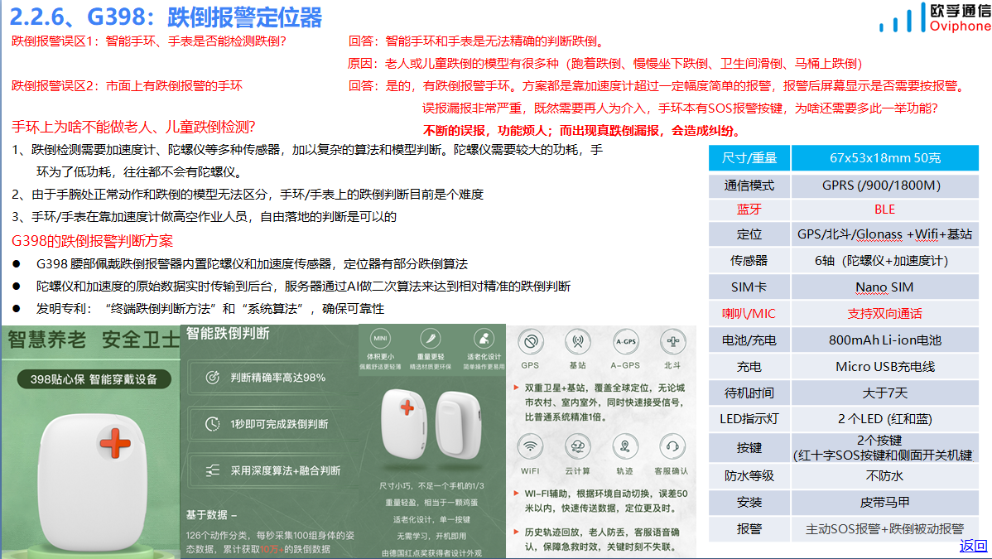The width and height of the screenshot is (992, 559).
Task: Click the GPS positioning icon
Action: tap(531, 342)
